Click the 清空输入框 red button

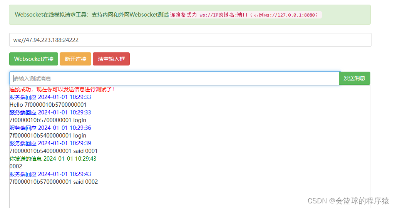pyautogui.click(x=111, y=59)
